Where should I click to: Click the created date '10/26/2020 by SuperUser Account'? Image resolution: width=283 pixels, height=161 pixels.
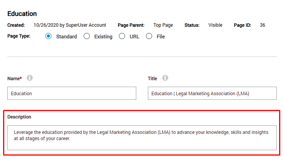click(70, 25)
